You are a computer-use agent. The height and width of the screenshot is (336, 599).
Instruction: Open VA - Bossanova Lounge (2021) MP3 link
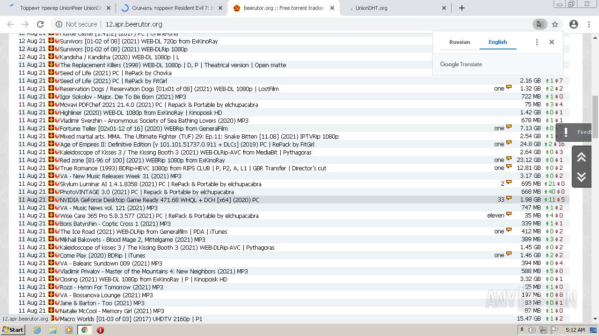(106, 295)
